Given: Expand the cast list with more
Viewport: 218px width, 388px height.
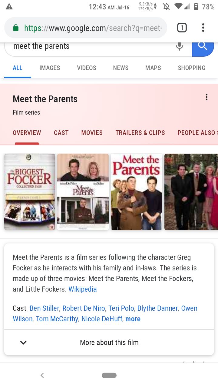Looking at the screenshot, I should (133, 319).
